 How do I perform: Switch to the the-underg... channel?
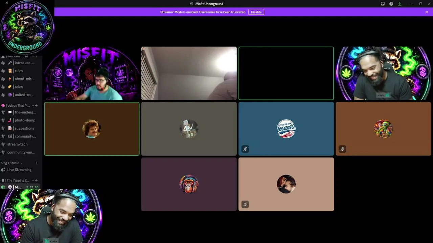[21, 112]
